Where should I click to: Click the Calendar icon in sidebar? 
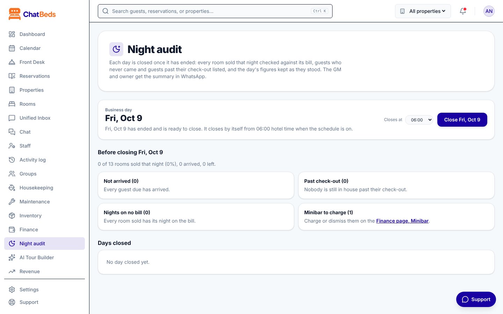click(x=12, y=48)
